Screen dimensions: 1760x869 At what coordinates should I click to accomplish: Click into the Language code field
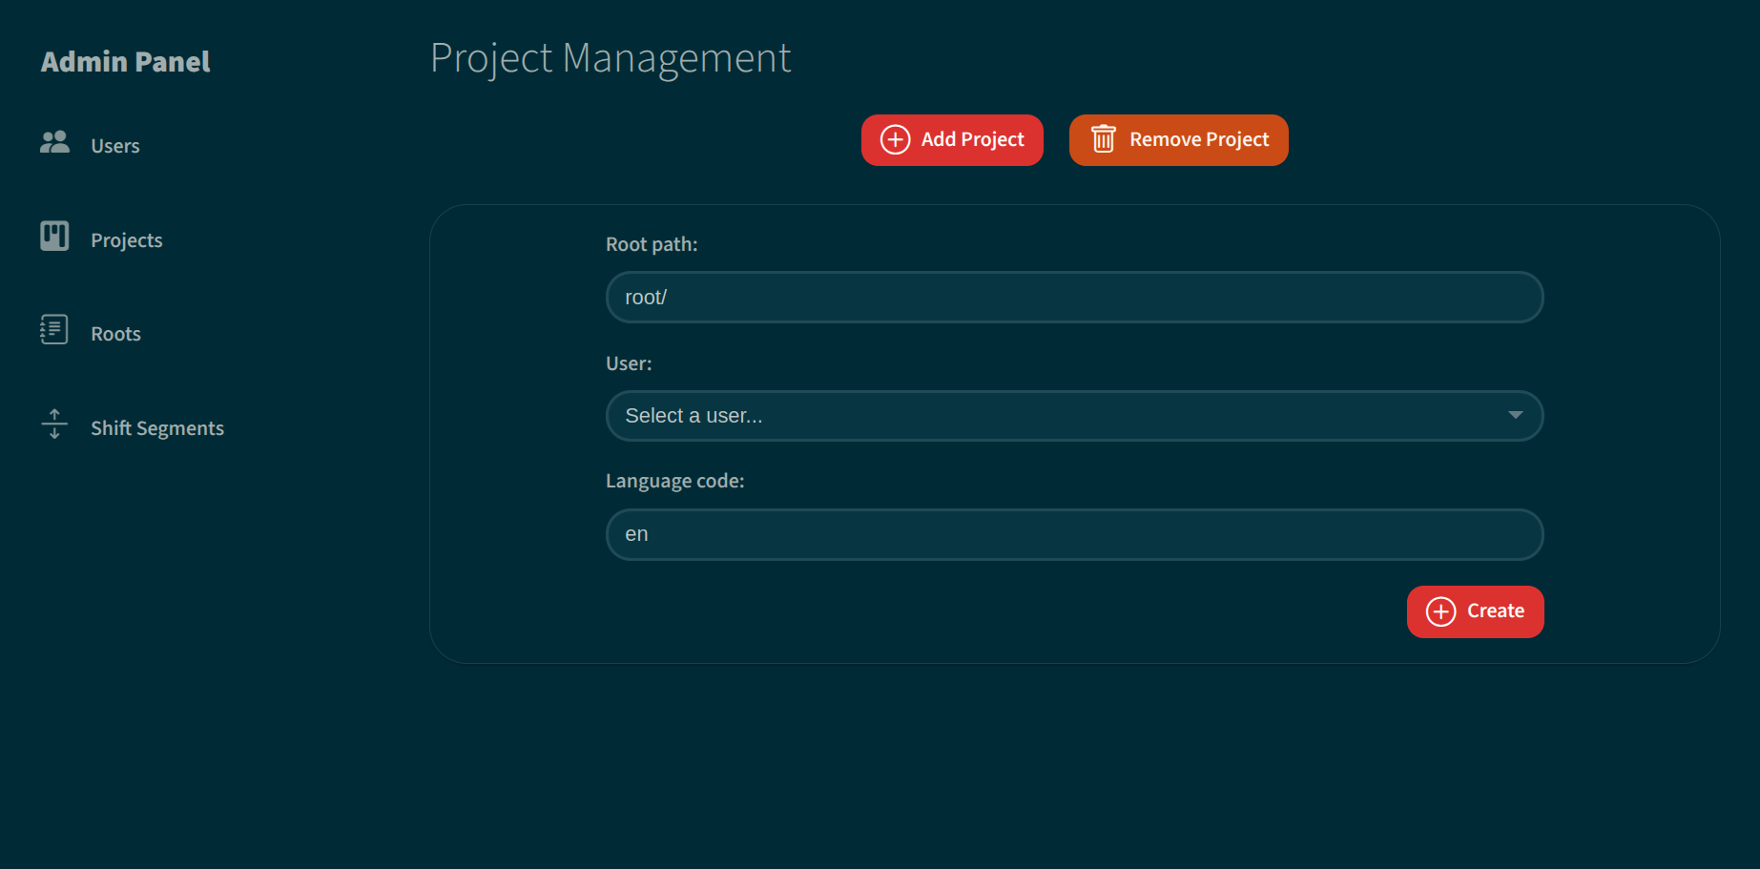[1074, 534]
